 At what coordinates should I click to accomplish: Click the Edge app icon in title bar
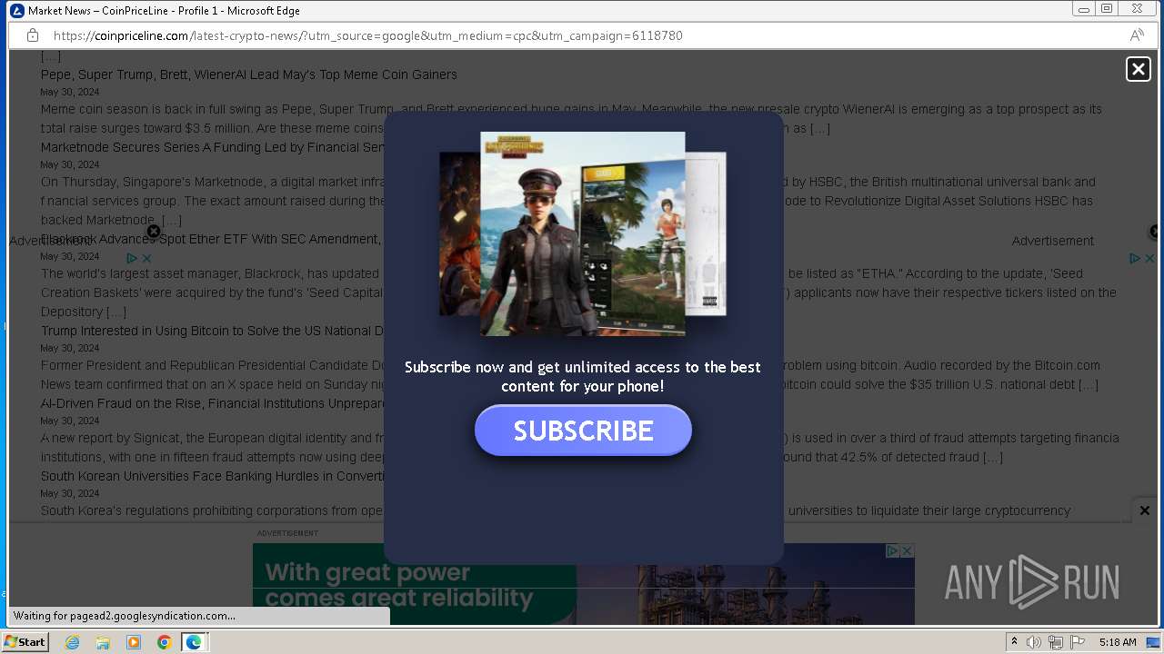15,10
